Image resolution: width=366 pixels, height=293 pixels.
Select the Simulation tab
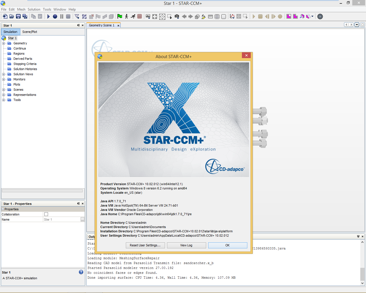pyautogui.click(x=10, y=32)
